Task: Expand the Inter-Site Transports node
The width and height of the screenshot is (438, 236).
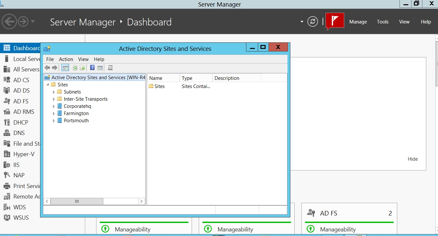Action: tap(54, 99)
